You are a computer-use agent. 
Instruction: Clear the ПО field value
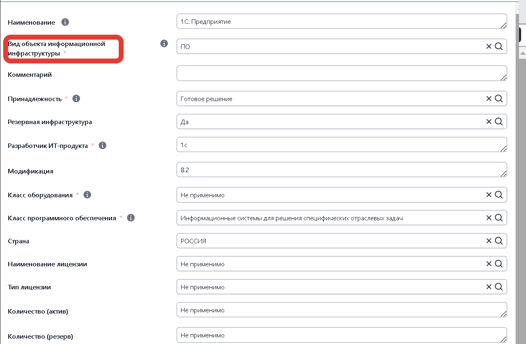(489, 46)
